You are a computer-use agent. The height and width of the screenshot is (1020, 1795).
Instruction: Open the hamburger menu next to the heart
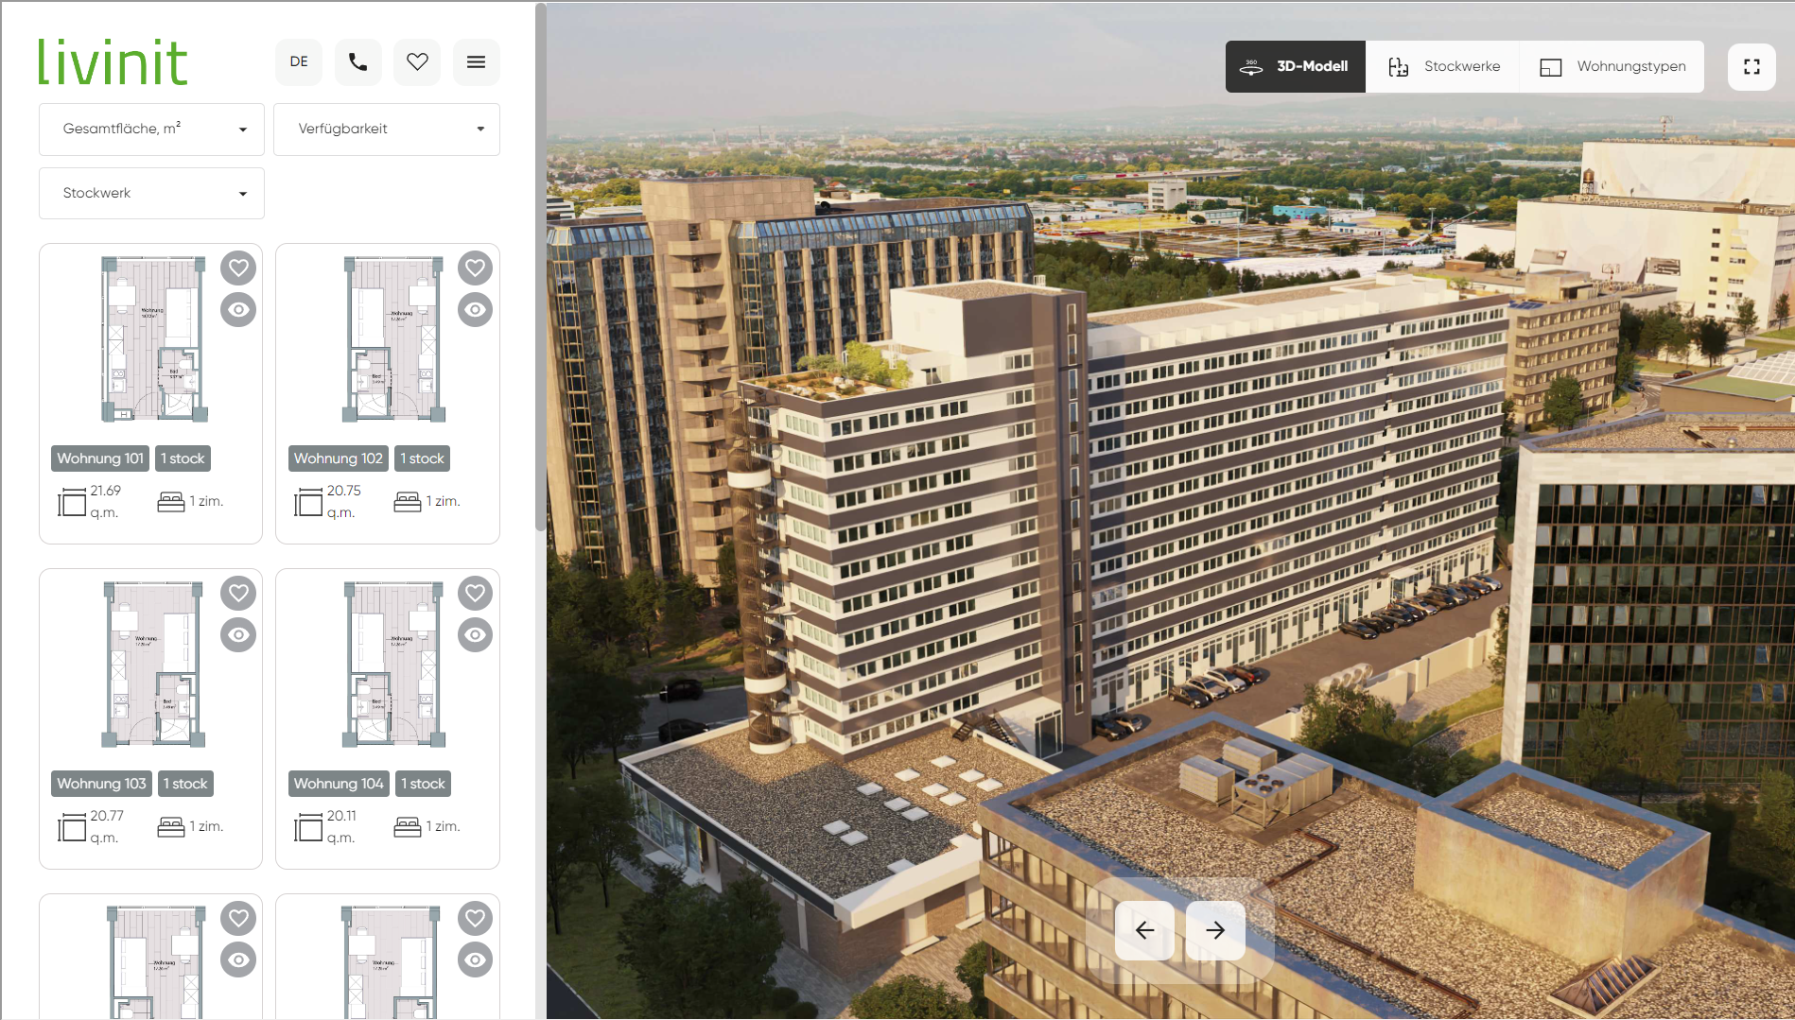click(477, 61)
